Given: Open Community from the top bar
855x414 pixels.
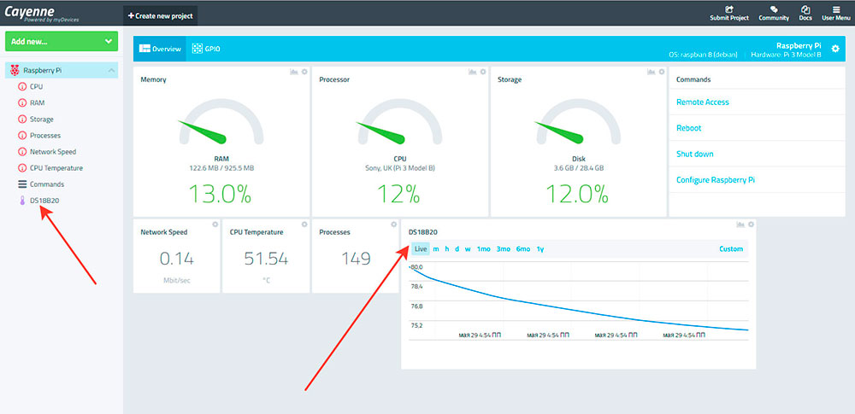Looking at the screenshot, I should click(773, 13).
